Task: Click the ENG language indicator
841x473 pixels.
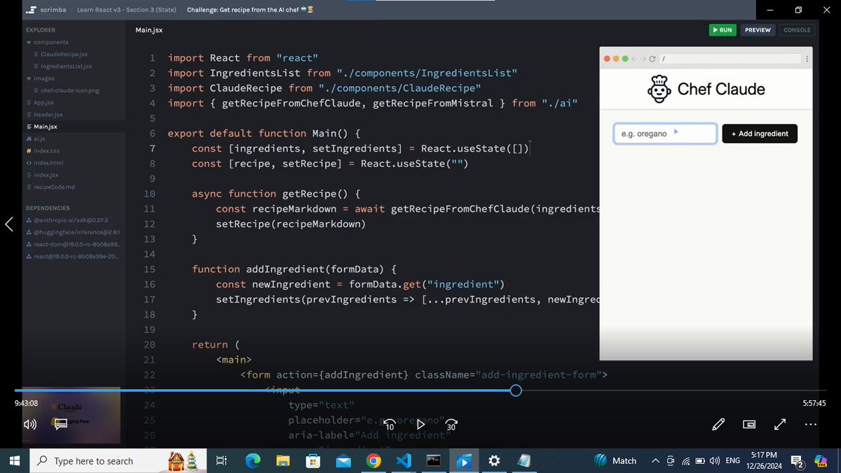Action: [x=732, y=460]
